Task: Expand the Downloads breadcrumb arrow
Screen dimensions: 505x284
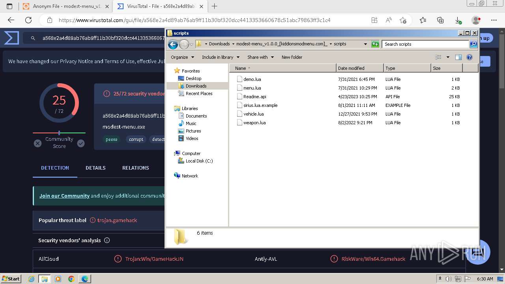Action: (x=233, y=44)
